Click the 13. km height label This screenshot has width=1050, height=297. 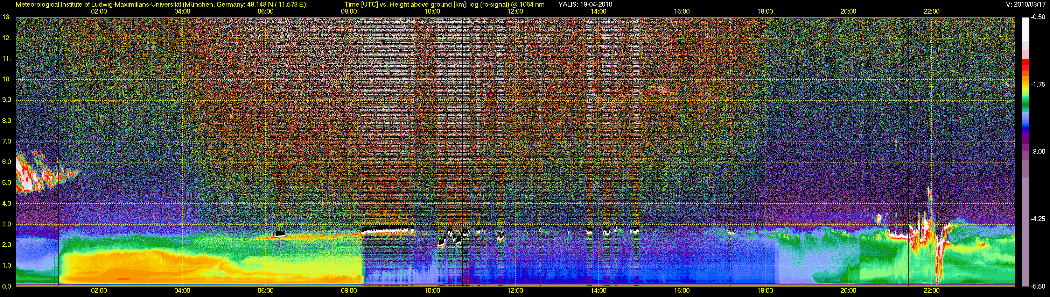6,17
